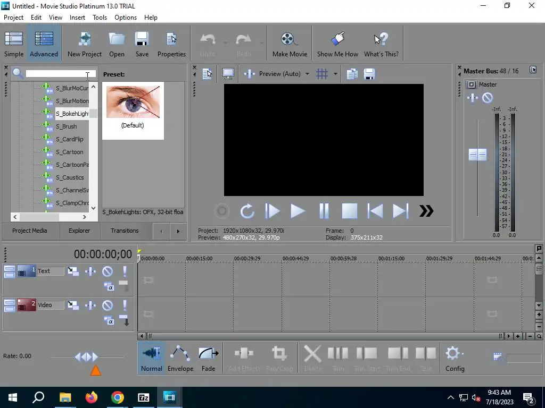Save preview snapshot to file
The width and height of the screenshot is (545, 408).
pos(369,73)
